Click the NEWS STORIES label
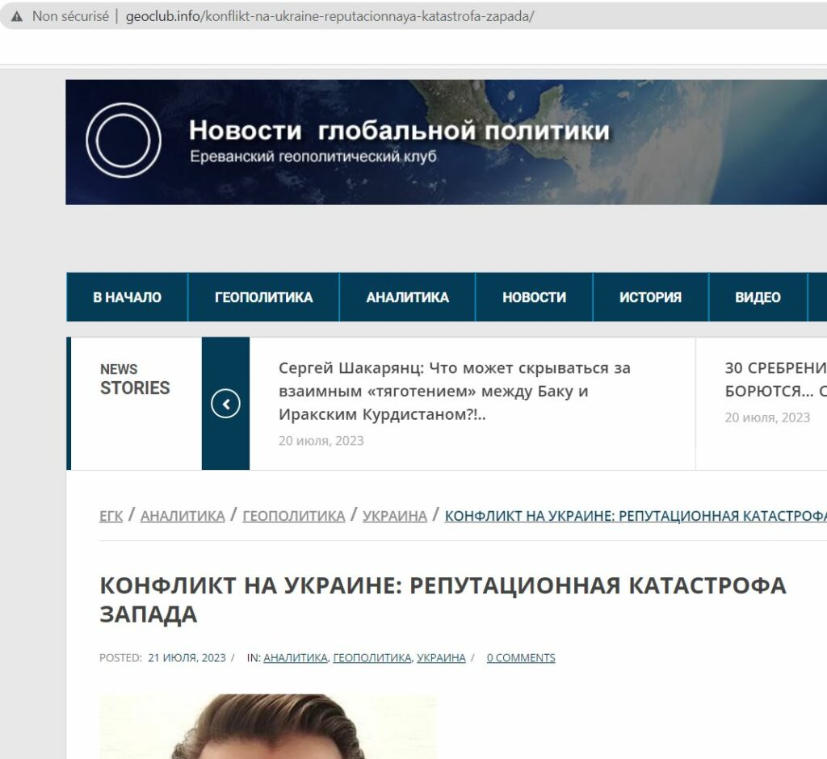The image size is (827, 759). [x=135, y=379]
